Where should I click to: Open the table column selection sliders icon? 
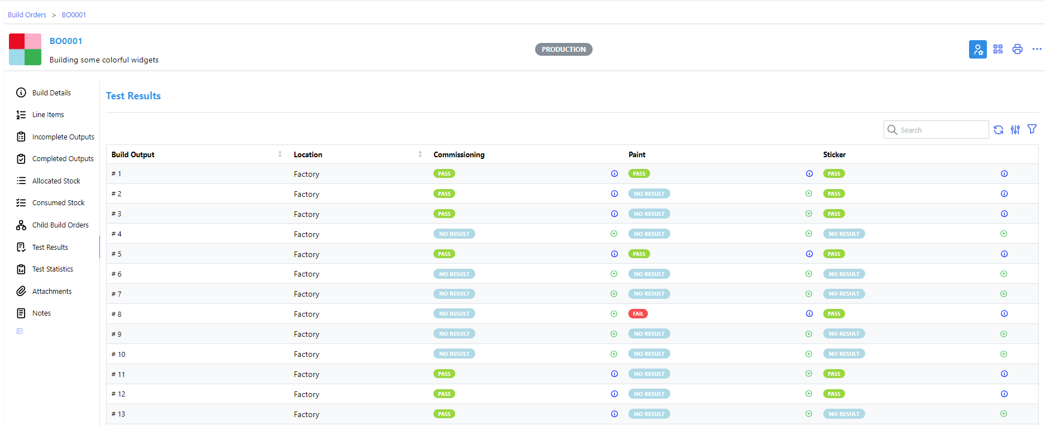pyautogui.click(x=1015, y=130)
